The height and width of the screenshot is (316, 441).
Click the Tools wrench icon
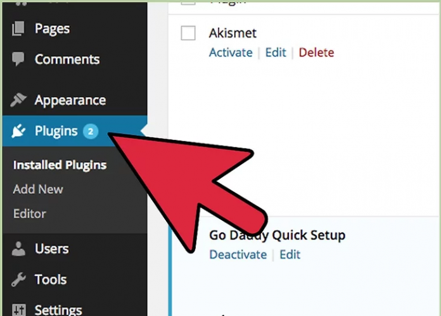click(x=19, y=279)
